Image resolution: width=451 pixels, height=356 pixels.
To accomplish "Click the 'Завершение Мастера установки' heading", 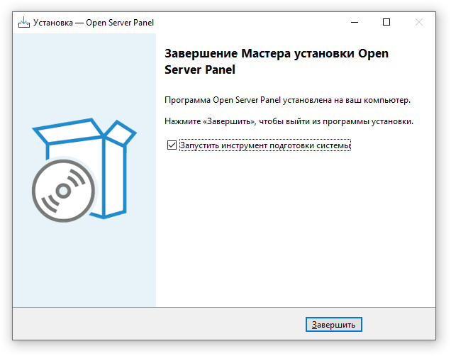I will pos(259,53).
